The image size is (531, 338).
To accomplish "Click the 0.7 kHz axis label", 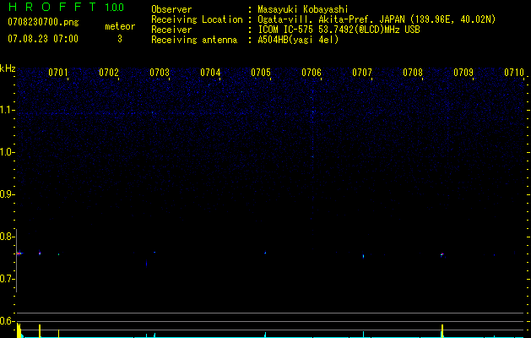I will click(x=8, y=279).
